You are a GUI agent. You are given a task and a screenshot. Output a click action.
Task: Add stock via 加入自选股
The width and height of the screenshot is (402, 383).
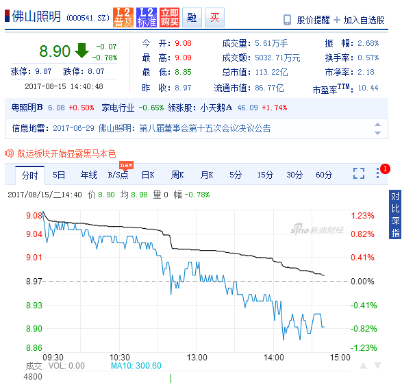pos(360,20)
